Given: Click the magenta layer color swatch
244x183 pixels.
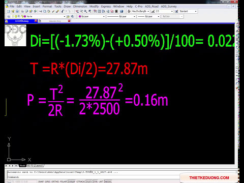Looking at the screenshot, I should point(25,16).
